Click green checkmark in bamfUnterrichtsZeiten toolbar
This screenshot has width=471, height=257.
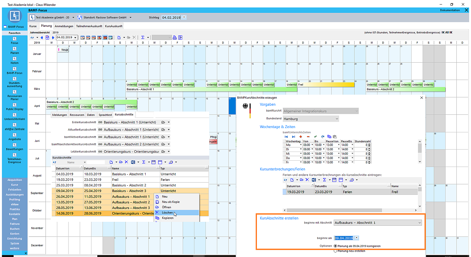[x=315, y=137]
